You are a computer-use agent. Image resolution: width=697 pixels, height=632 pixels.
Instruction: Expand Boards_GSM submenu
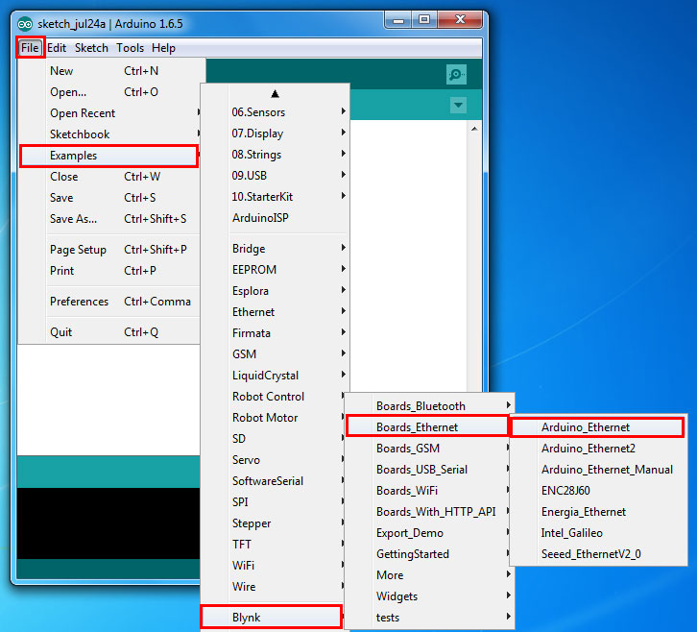[x=429, y=449]
